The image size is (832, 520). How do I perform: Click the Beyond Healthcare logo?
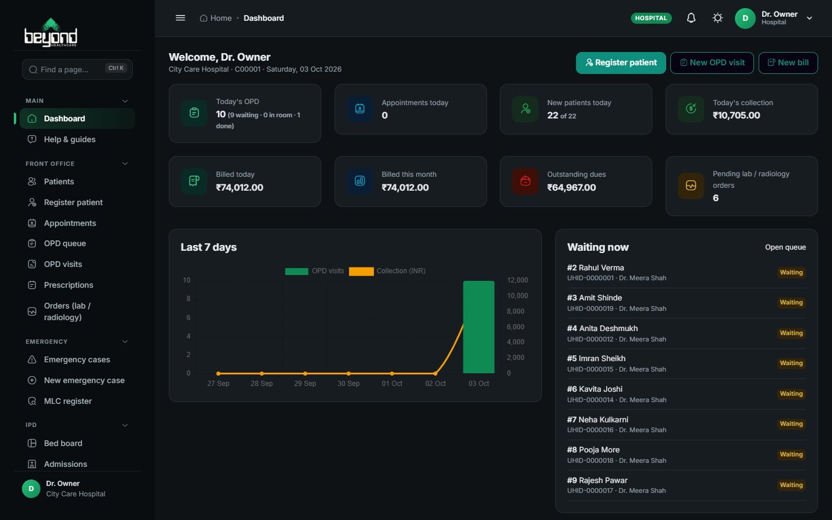click(51, 32)
